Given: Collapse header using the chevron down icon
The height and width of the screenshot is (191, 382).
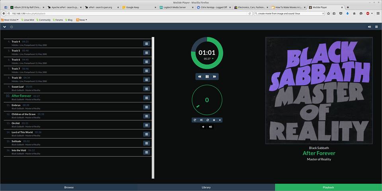Looking at the screenshot, I should pos(5,27).
